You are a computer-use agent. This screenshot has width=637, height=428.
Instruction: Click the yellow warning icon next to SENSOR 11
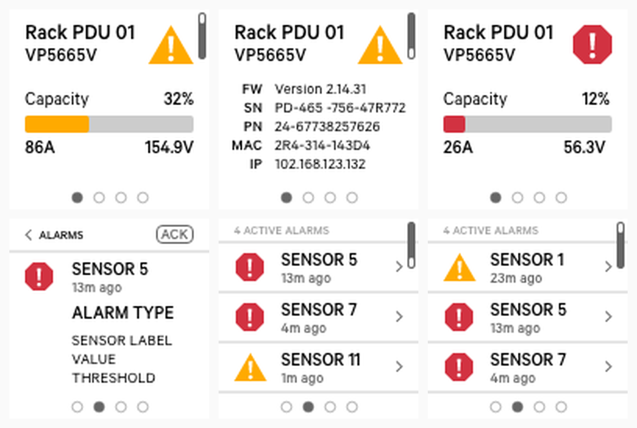pos(250,367)
